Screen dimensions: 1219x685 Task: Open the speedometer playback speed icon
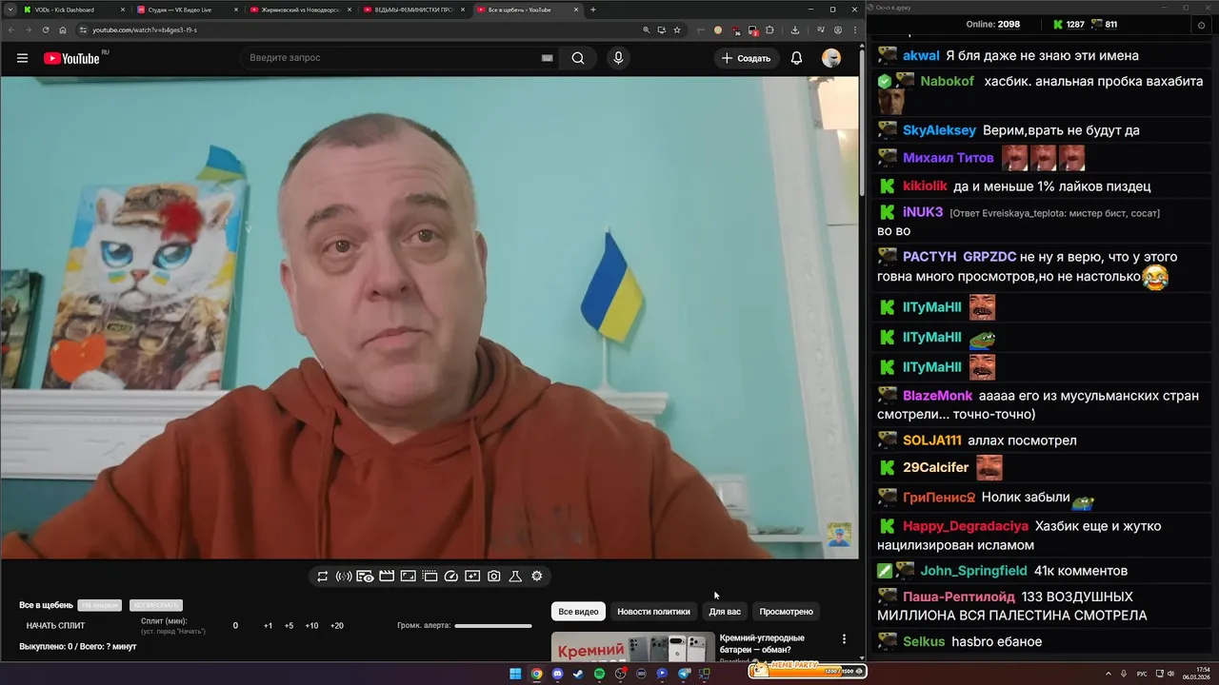451,577
